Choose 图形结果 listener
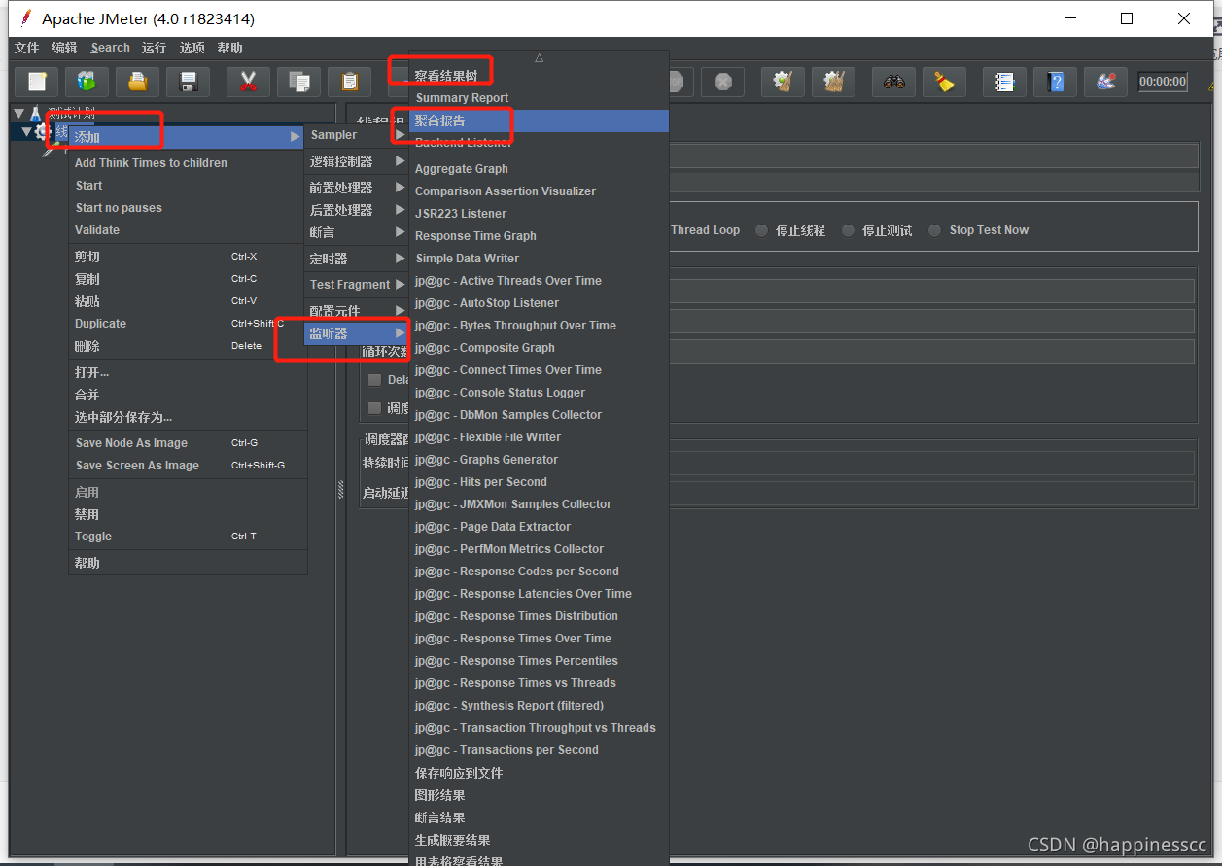Viewport: 1222px width, 866px height. (x=540, y=795)
